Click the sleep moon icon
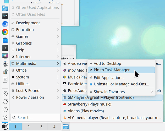Screen dimensions: 165x131 pyautogui.click(x=5, y=117)
